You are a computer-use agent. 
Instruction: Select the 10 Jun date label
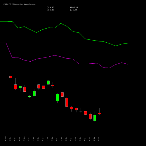[x=24, y=139]
